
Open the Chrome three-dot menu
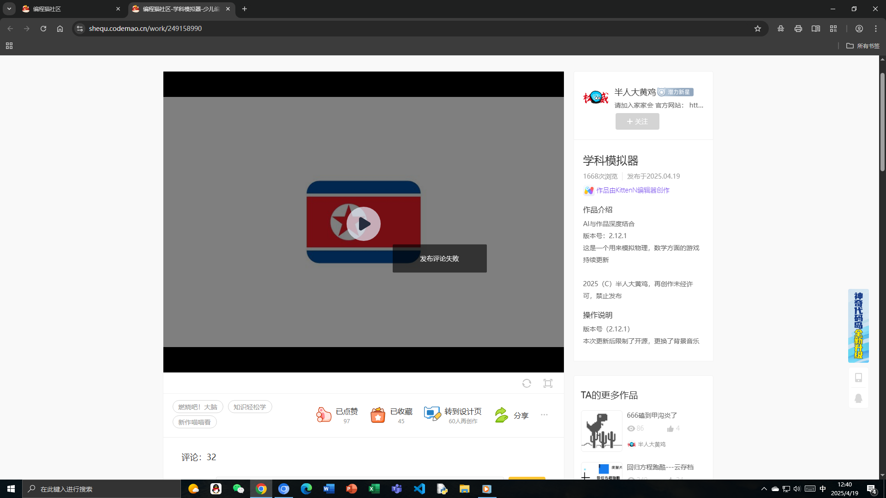876,29
